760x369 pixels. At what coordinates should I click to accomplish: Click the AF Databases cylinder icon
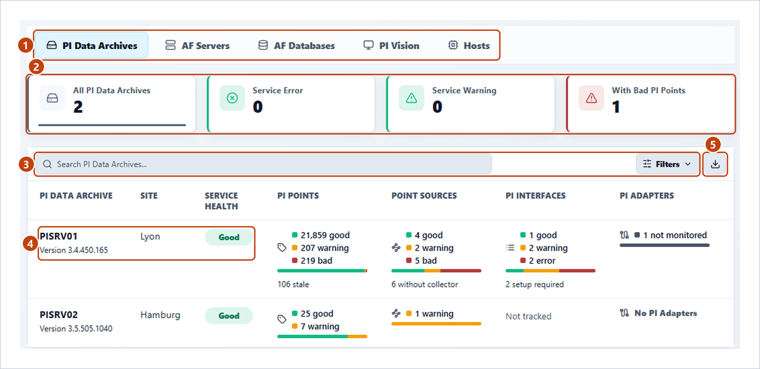tap(263, 46)
